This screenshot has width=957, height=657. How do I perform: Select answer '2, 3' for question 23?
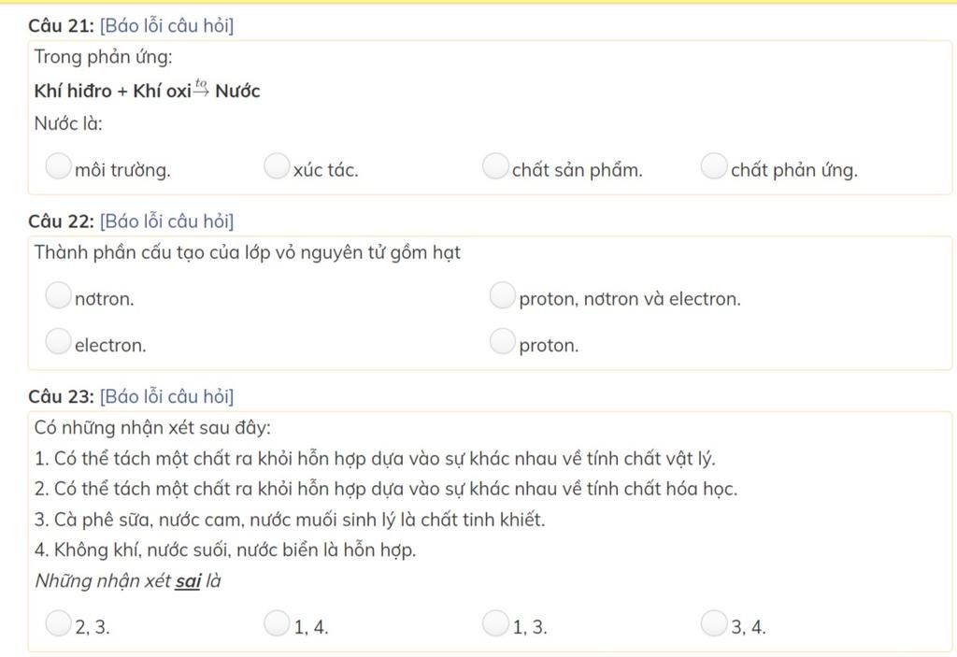58,622
